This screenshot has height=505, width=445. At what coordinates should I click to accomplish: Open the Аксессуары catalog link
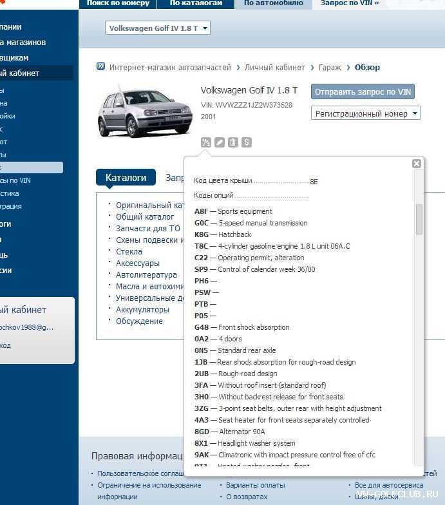click(138, 263)
